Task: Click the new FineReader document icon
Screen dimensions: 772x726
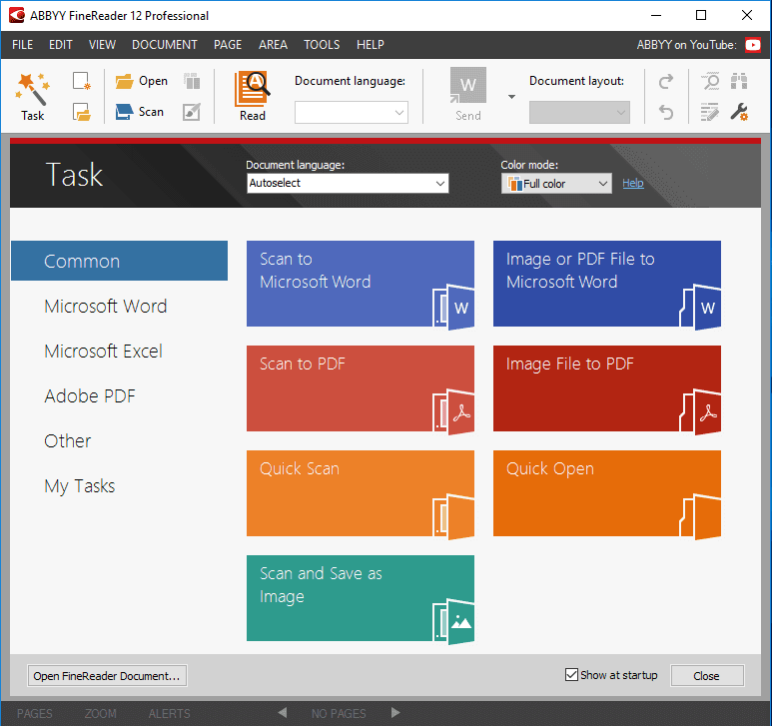Action: point(81,81)
